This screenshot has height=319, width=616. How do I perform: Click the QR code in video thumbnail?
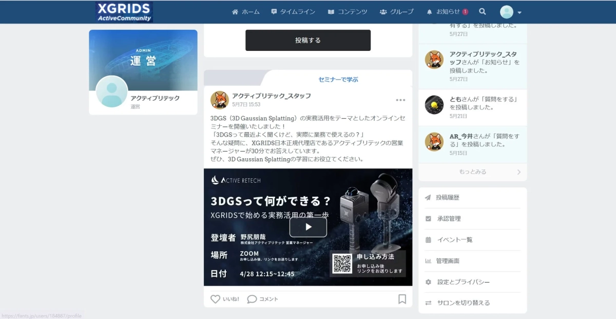[x=342, y=264]
